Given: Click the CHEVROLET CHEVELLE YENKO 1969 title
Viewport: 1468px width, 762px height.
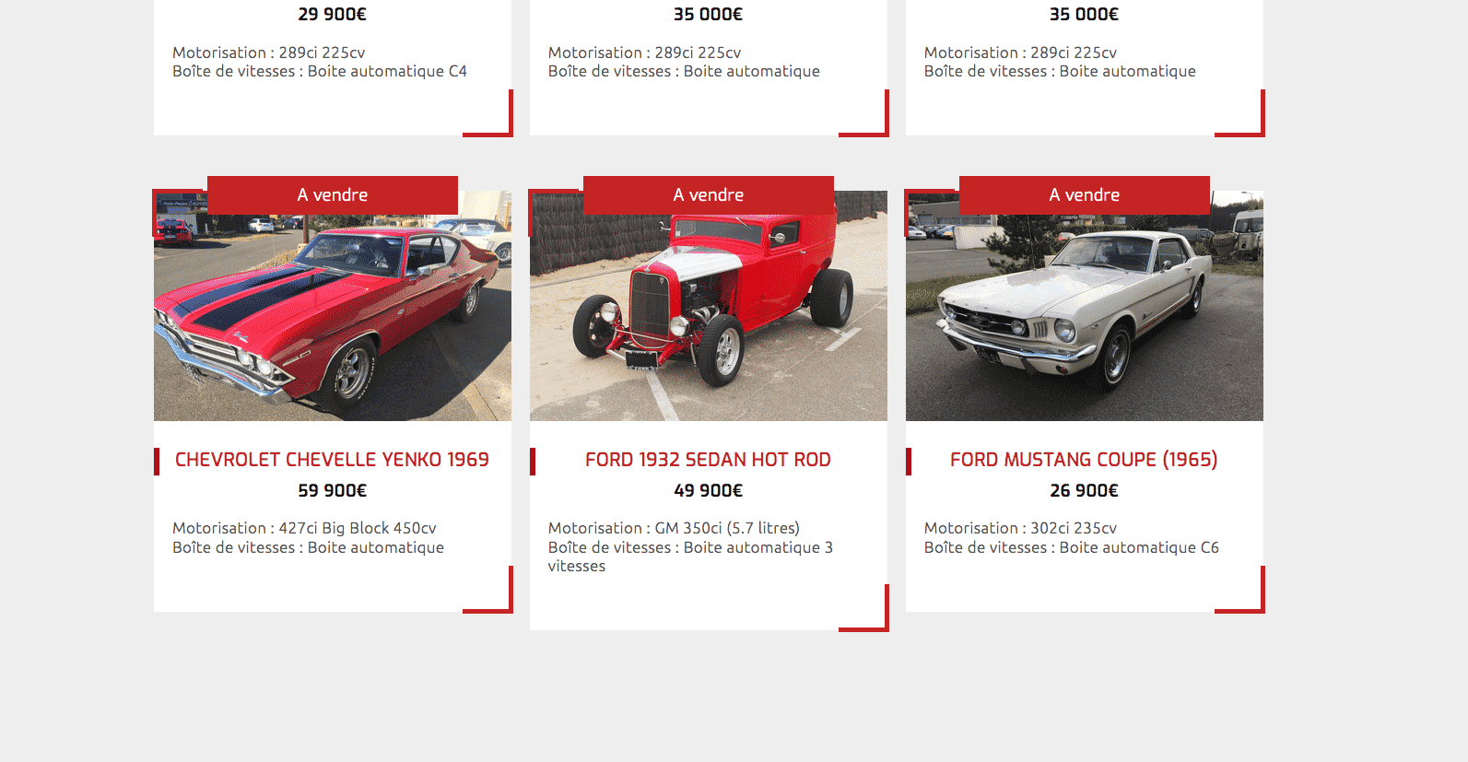Looking at the screenshot, I should (x=332, y=460).
